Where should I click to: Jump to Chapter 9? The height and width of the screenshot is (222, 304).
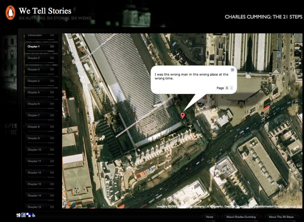click(x=41, y=139)
